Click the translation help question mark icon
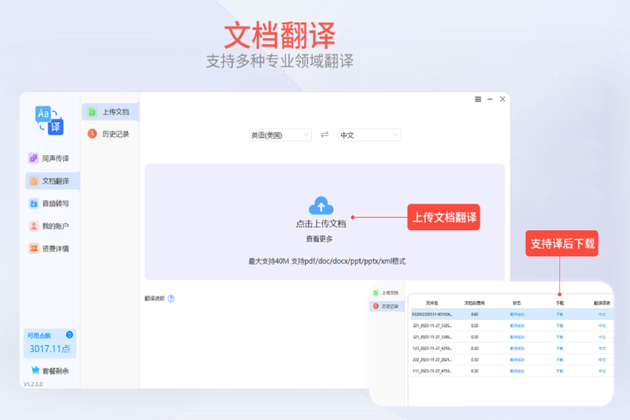The image size is (630, 420). click(171, 299)
